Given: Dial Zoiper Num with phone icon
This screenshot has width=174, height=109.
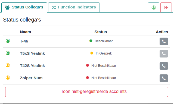Looking at the screenshot, I should pyautogui.click(x=164, y=78).
